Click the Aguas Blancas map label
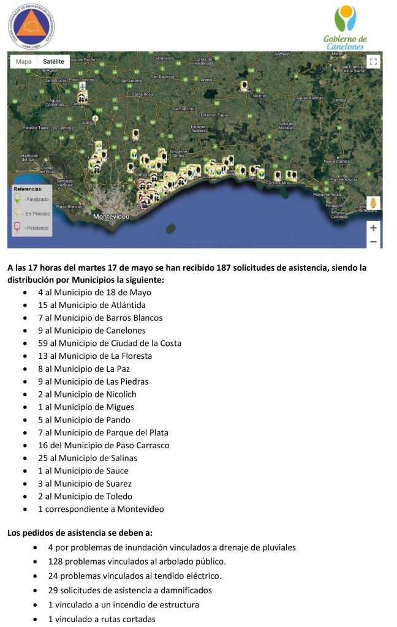 click(x=310, y=97)
